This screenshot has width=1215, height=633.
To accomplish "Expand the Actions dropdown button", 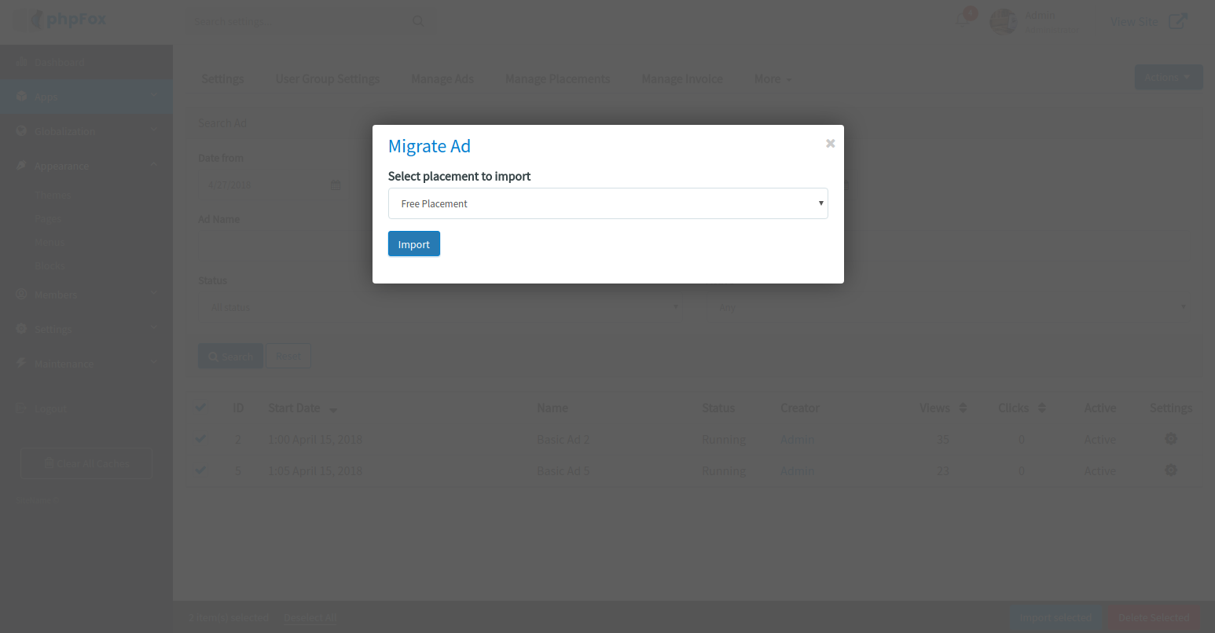I will click(1168, 77).
